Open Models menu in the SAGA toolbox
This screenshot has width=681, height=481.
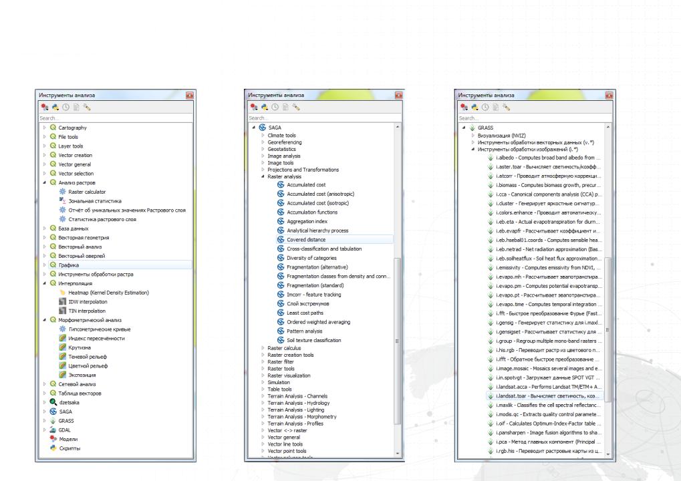point(254,108)
